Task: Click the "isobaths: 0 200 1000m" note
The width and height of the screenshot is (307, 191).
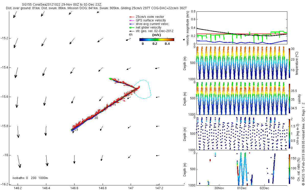Action: (30, 178)
